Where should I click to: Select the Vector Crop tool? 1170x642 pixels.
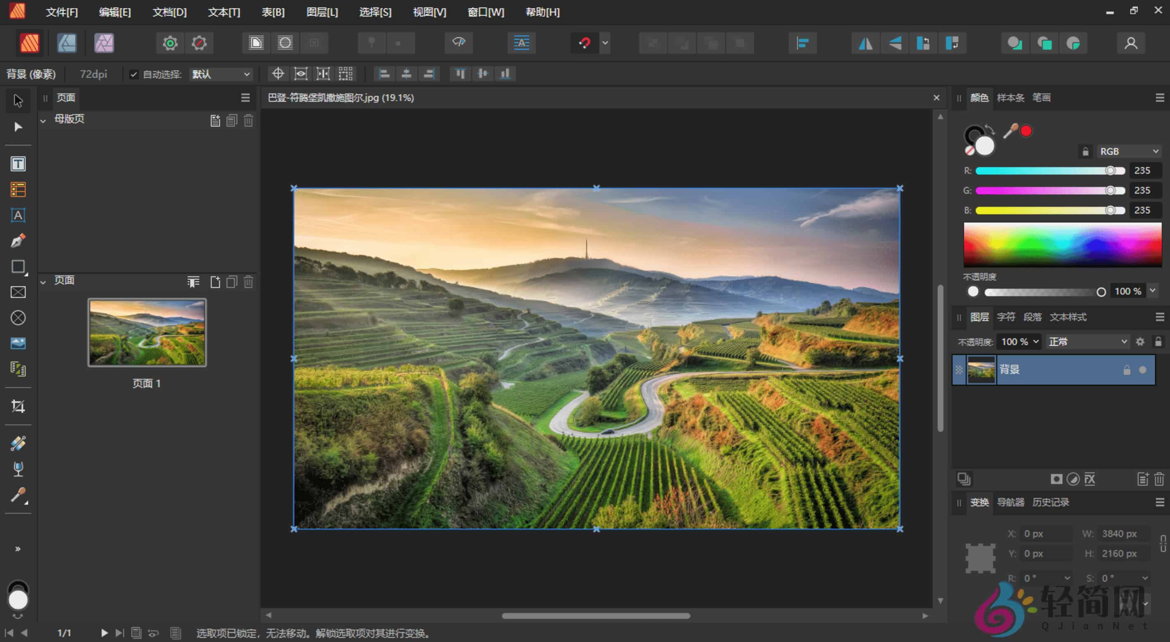[18, 407]
